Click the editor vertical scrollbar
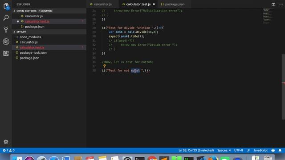The width and height of the screenshot is (285, 160). click(x=283, y=87)
